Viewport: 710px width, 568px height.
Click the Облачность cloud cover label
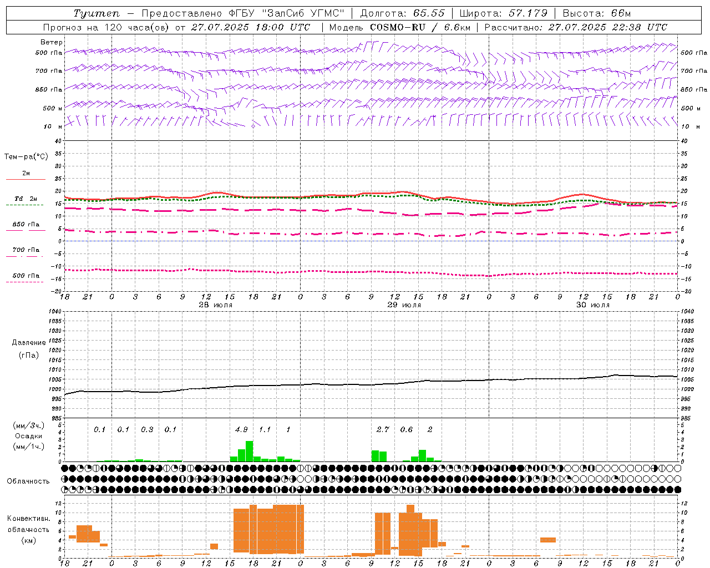(x=28, y=481)
